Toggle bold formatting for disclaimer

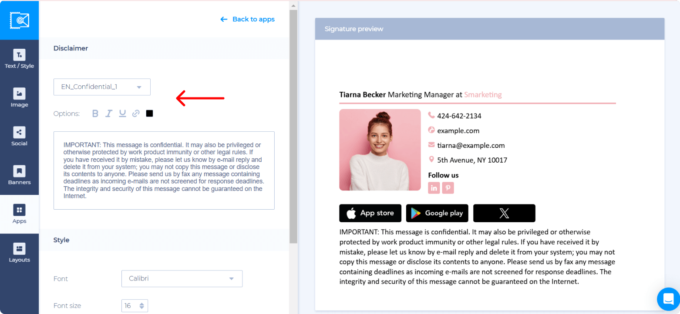[x=95, y=114]
